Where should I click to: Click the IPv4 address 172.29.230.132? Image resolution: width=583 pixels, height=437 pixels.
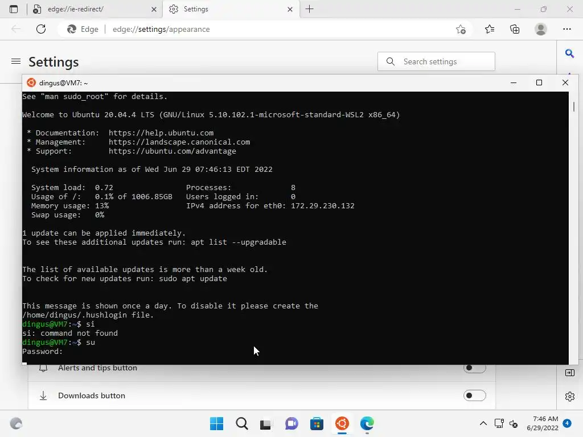click(322, 206)
